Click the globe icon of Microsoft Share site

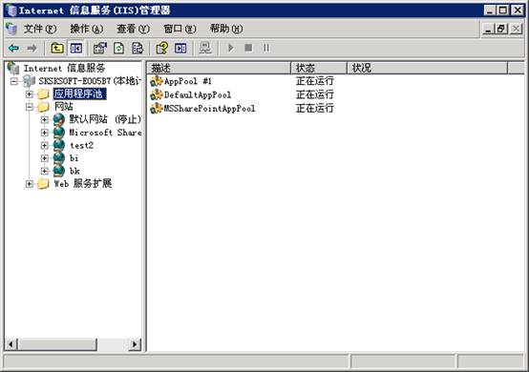tap(58, 132)
